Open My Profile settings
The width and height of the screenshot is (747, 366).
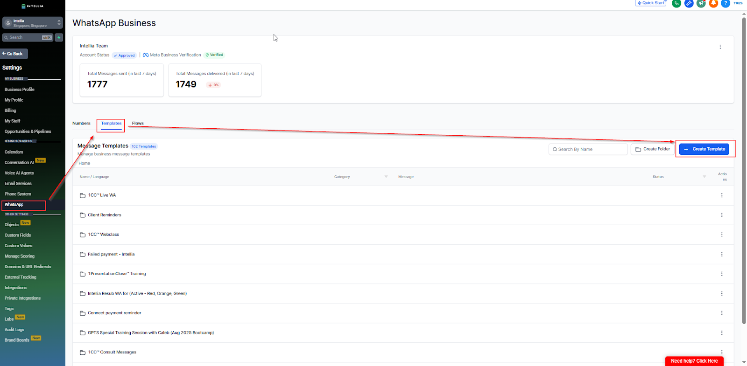(x=14, y=100)
